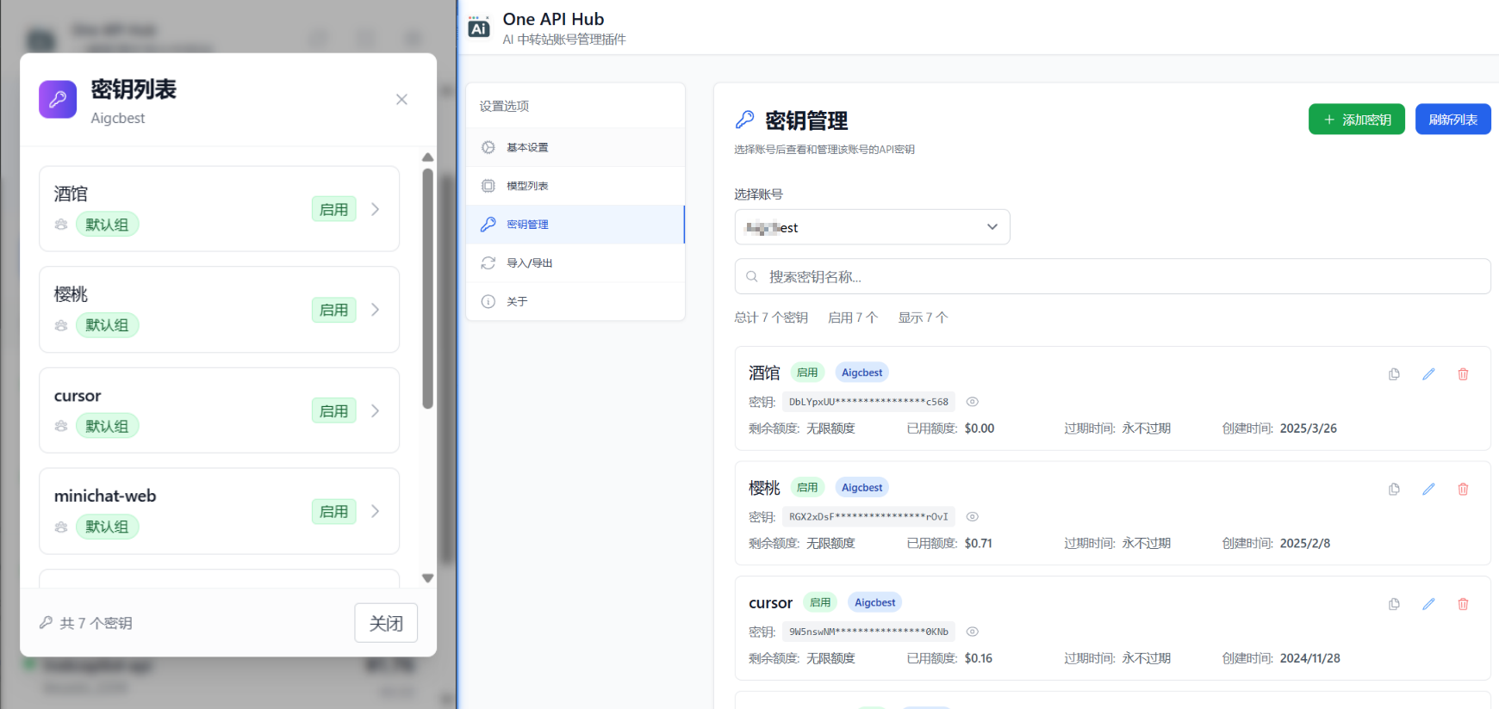The image size is (1499, 709).
Task: Open the 基本设置 settings section
Action: (x=575, y=147)
